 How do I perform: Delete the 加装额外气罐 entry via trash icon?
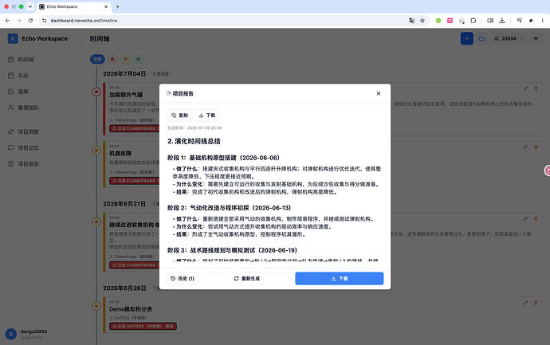[x=536, y=88]
